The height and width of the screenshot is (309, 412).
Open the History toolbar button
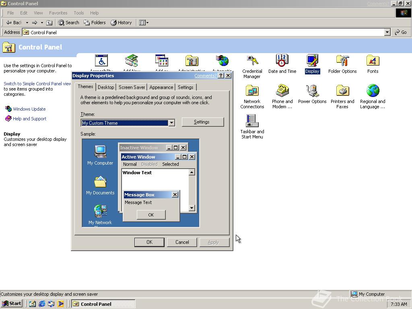point(121,23)
